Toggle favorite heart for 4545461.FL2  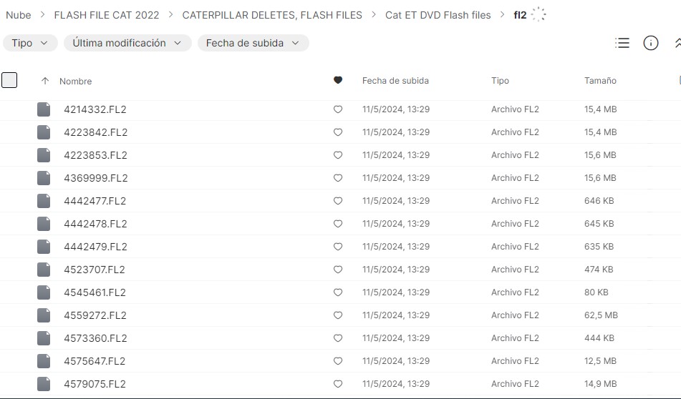338,292
